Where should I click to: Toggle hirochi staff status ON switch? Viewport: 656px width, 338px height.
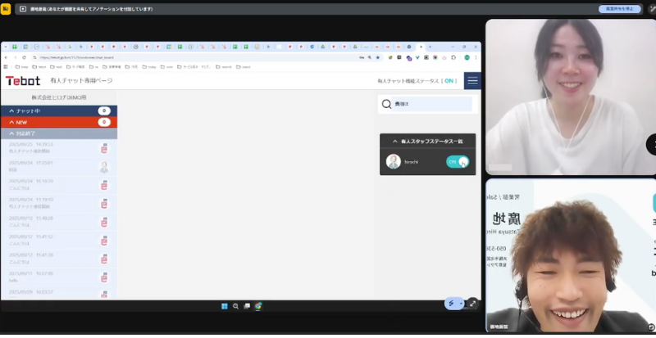[x=457, y=162]
